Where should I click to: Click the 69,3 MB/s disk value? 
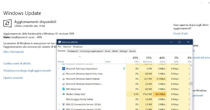(x=160, y=94)
